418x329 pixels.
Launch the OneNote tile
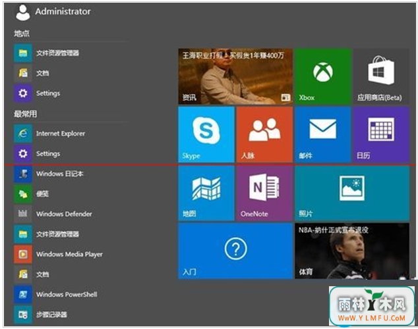click(264, 193)
